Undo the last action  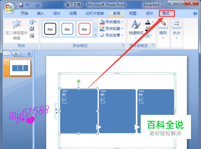coord(27,5)
